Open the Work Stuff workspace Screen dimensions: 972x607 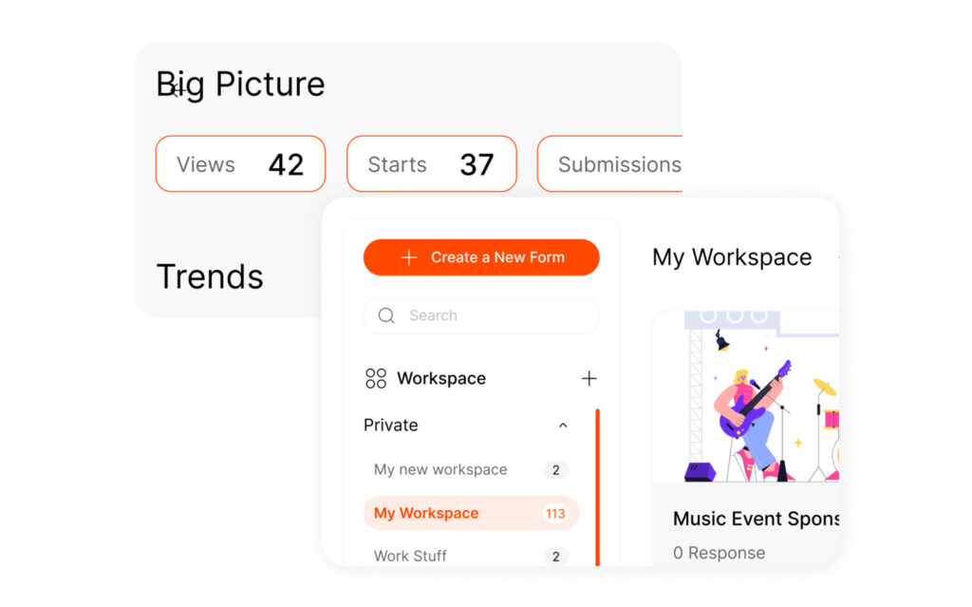point(410,556)
